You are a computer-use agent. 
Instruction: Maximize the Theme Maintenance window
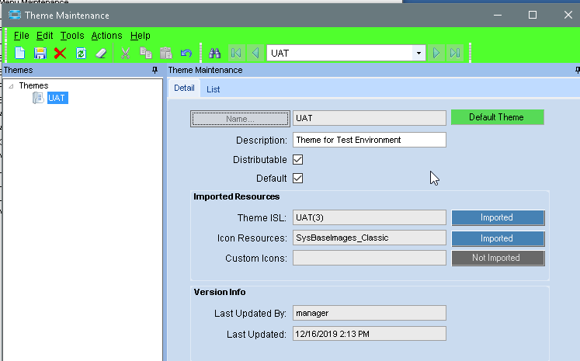pyautogui.click(x=533, y=15)
